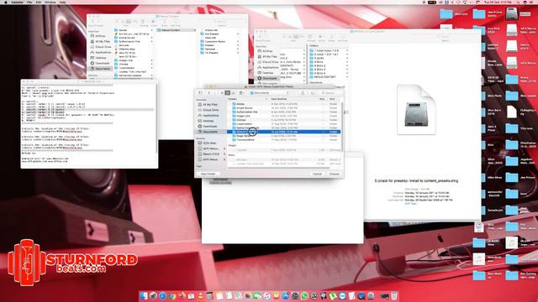Image resolution: width=538 pixels, height=302 pixels.
Task: Open Finder from the Dock
Action: point(144,296)
